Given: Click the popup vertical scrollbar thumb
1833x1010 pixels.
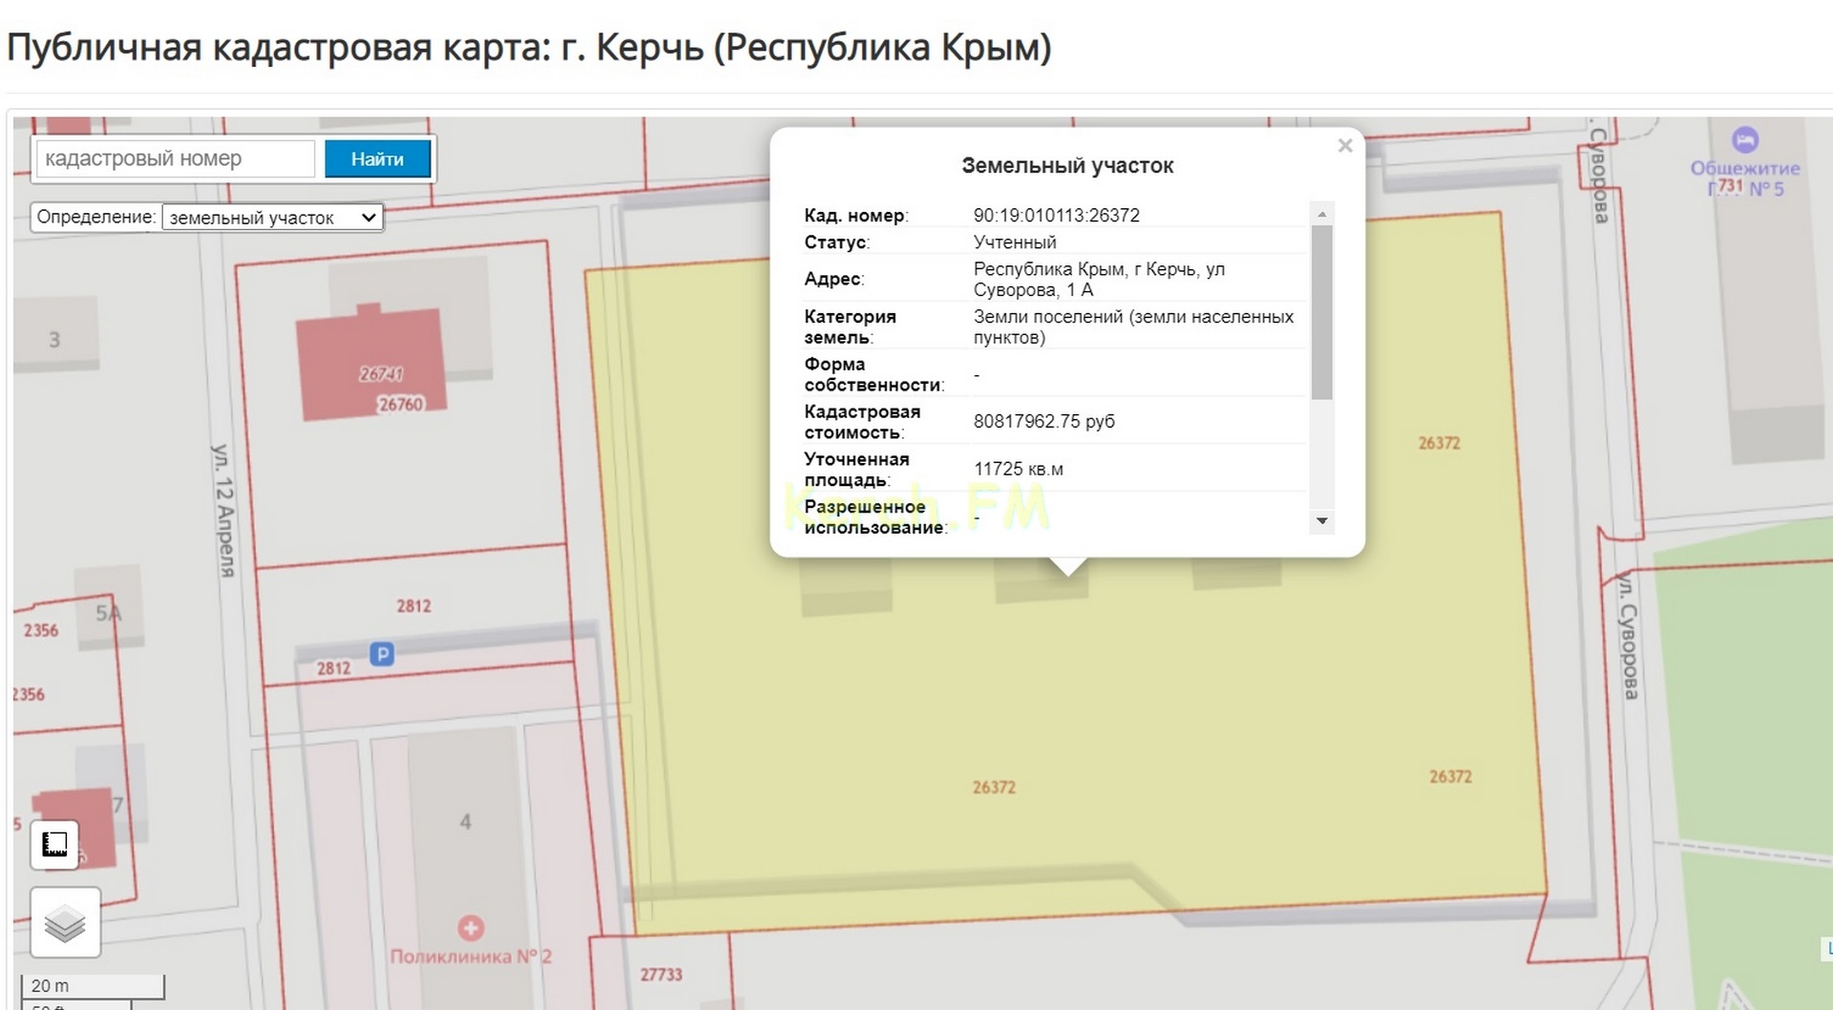Looking at the screenshot, I should 1322,312.
